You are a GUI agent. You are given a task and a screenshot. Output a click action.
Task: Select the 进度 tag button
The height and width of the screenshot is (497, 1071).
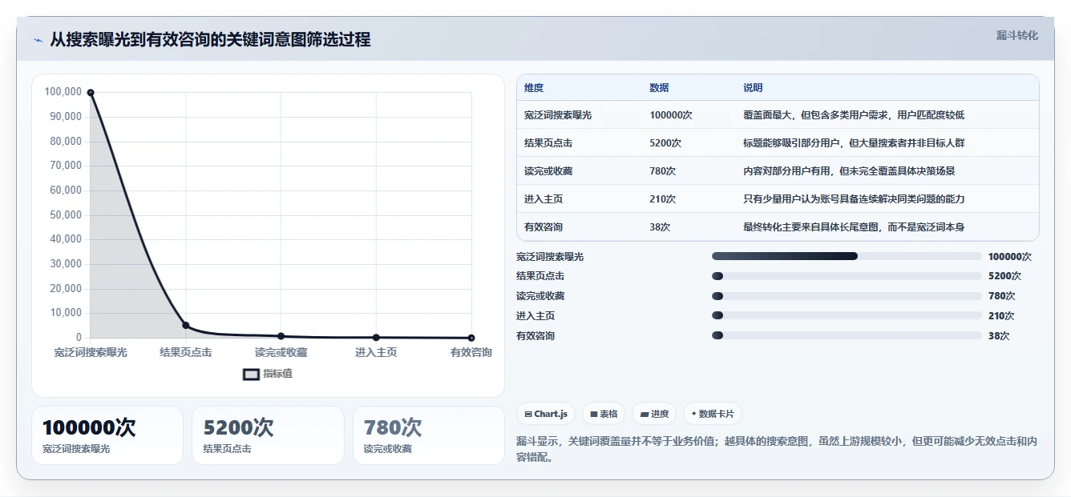[654, 414]
